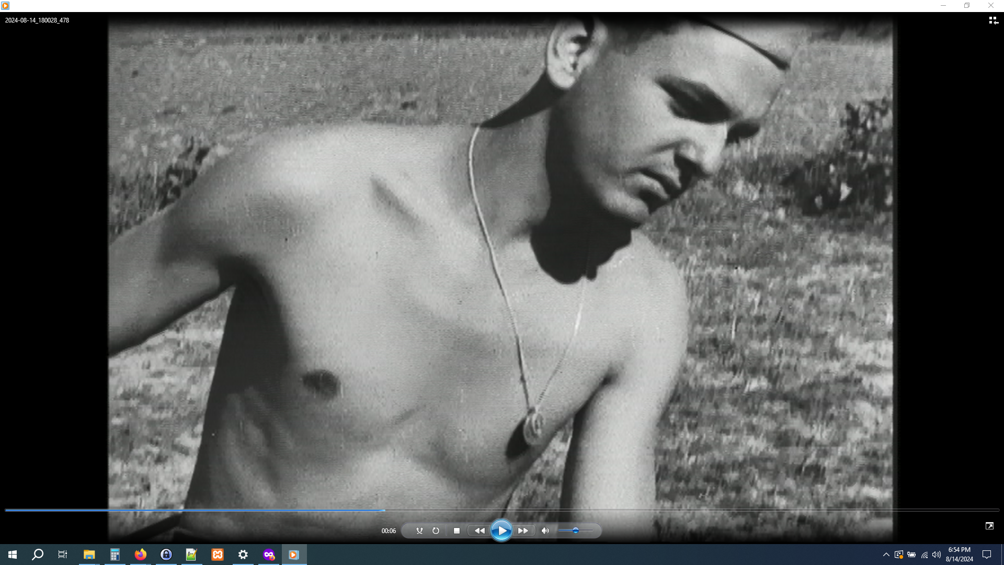Image resolution: width=1004 pixels, height=565 pixels.
Task: Open File Explorer from the taskbar
Action: 89,555
